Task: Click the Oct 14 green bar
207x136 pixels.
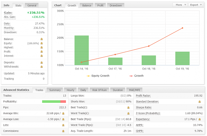Action: [x=81, y=50]
